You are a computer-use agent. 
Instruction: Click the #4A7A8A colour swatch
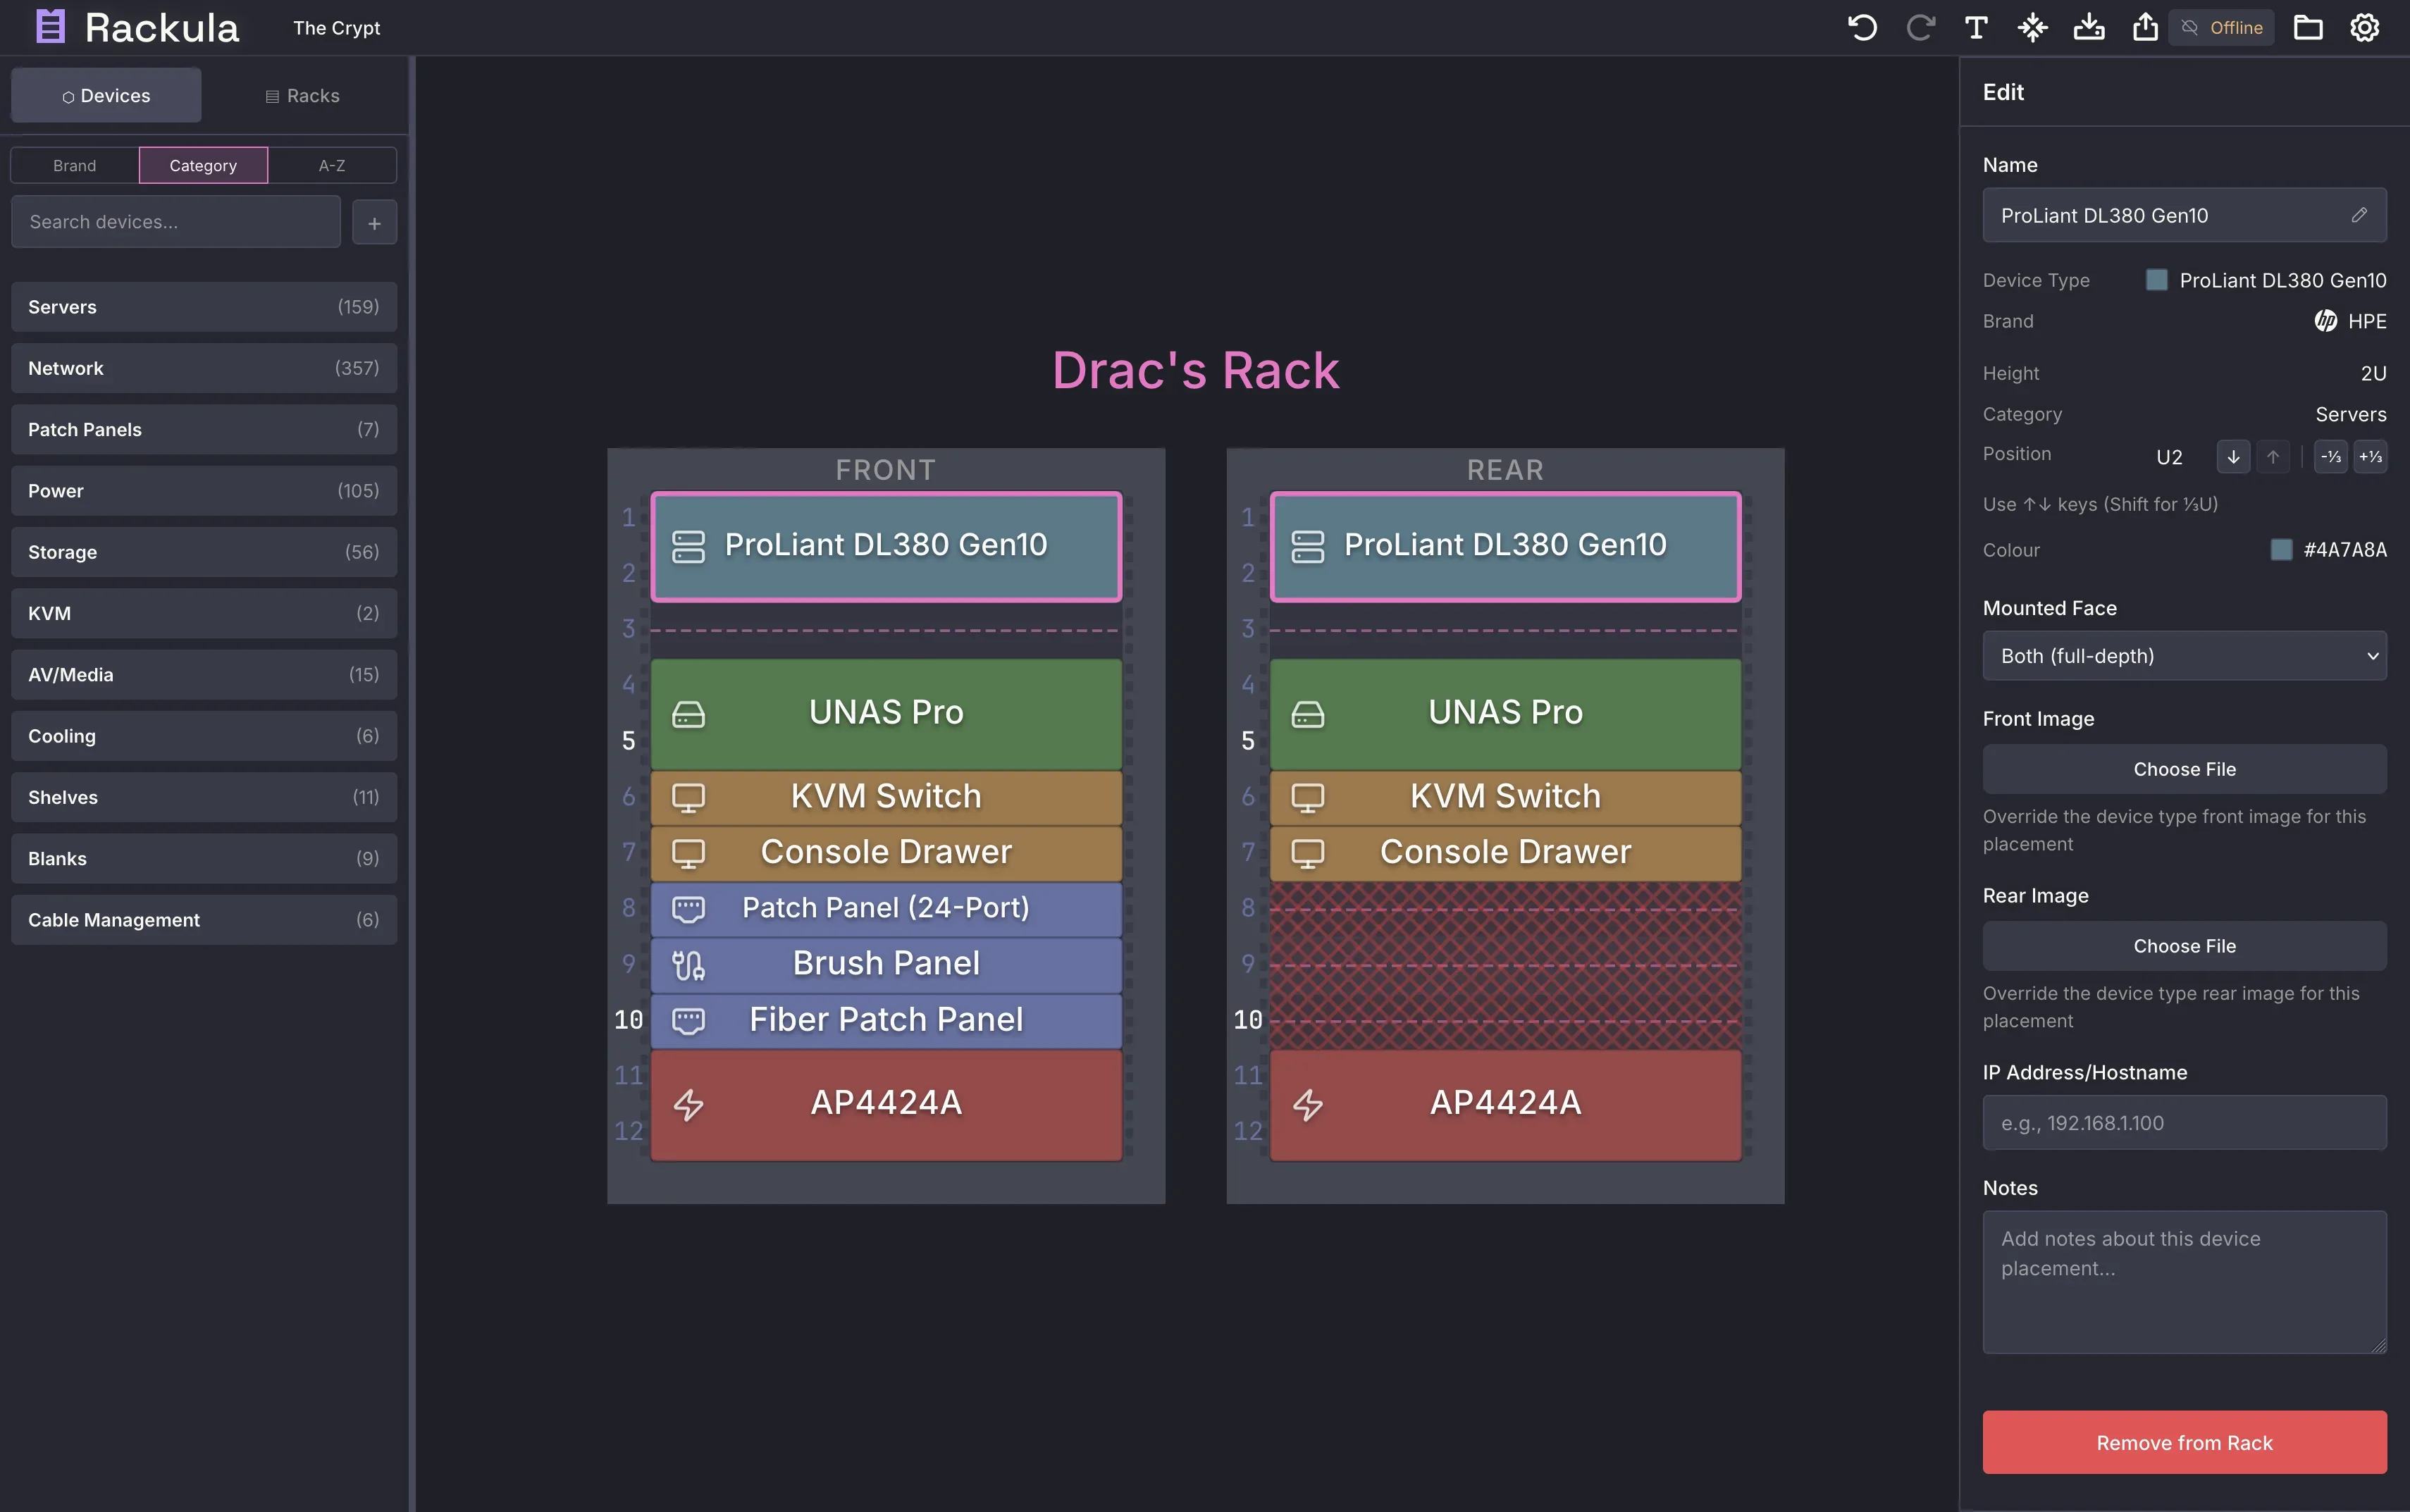[2281, 550]
